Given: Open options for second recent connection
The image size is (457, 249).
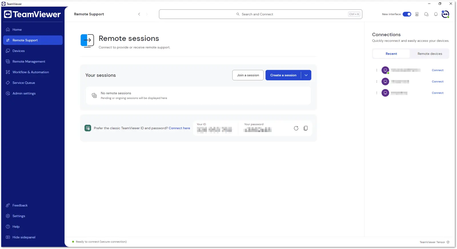Looking at the screenshot, I should (x=377, y=81).
